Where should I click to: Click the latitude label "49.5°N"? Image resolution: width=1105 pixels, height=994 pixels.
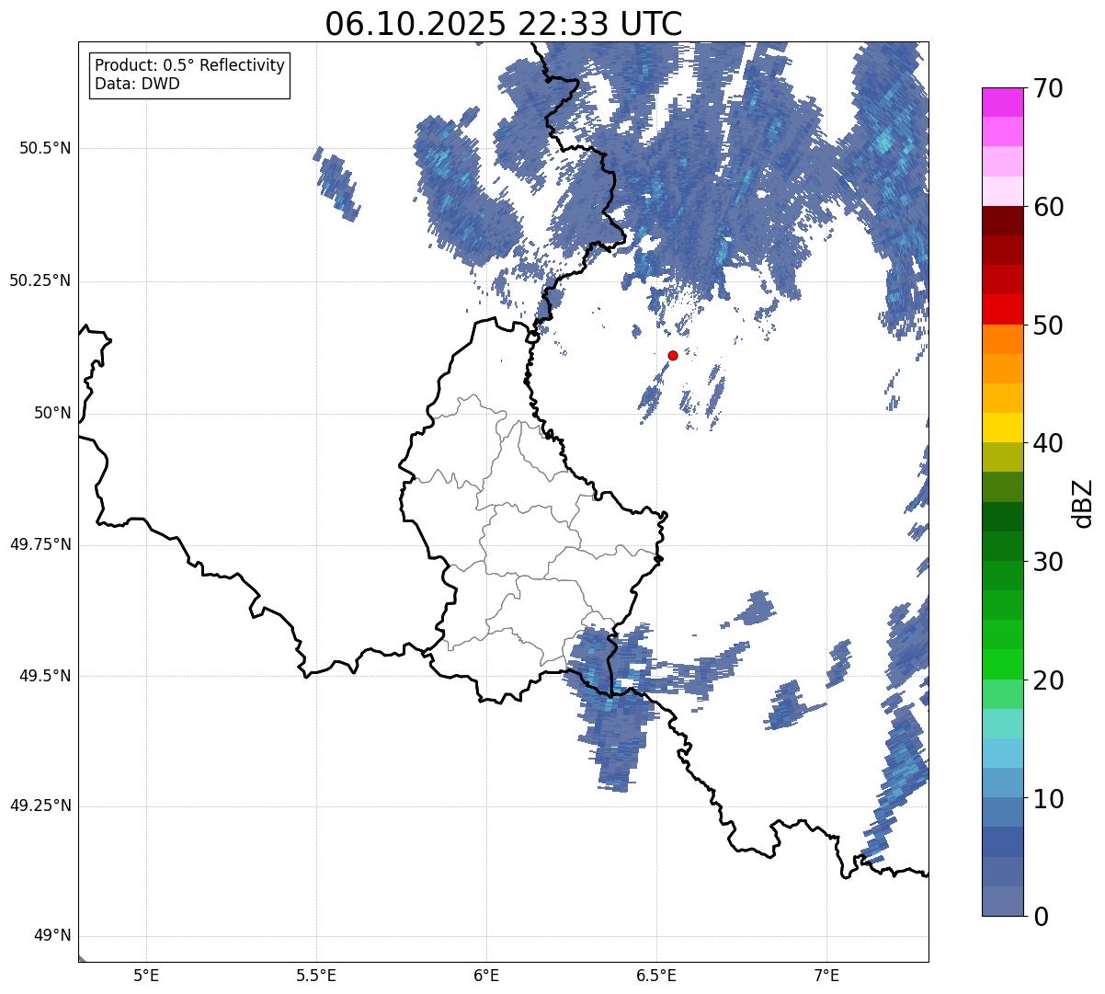click(x=45, y=676)
